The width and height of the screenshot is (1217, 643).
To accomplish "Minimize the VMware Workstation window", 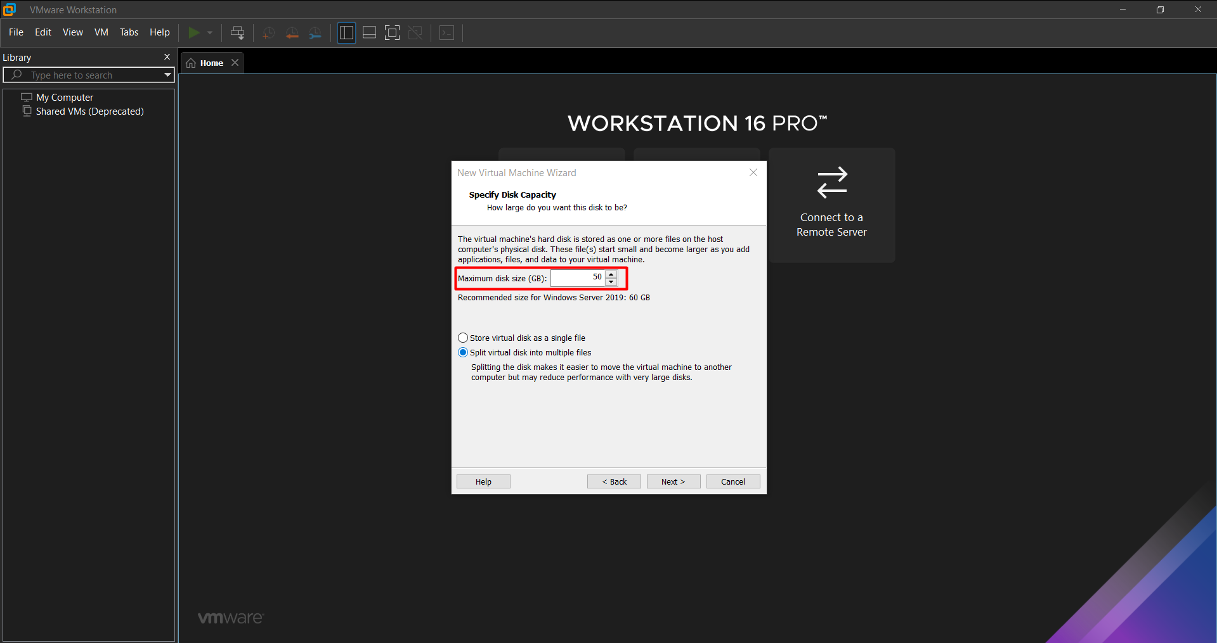I will point(1123,10).
